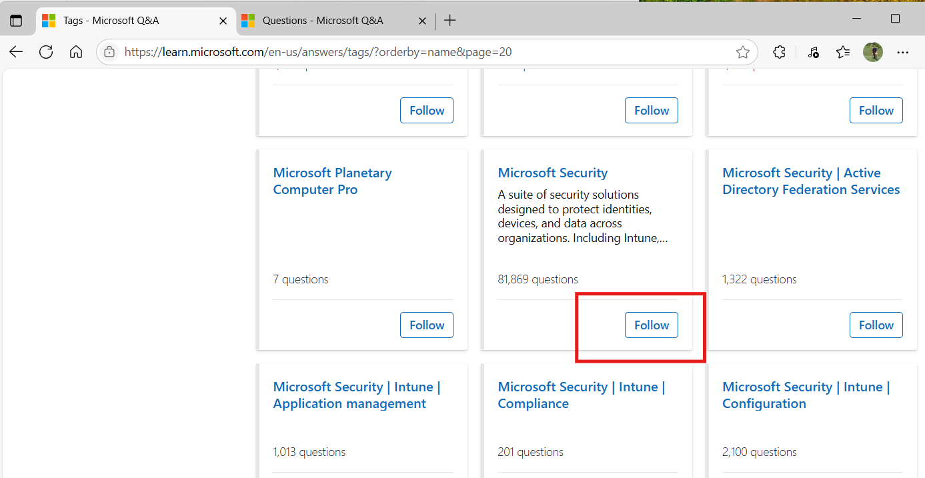Open Microsoft Planetary Computer Pro tag link
Viewport: 925px width, 478px height.
[x=332, y=181]
